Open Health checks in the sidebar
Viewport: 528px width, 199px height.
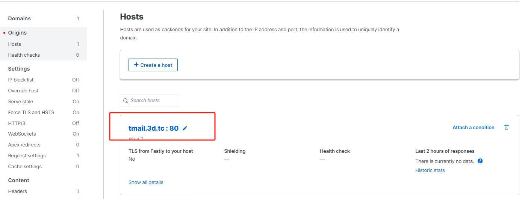pos(24,55)
